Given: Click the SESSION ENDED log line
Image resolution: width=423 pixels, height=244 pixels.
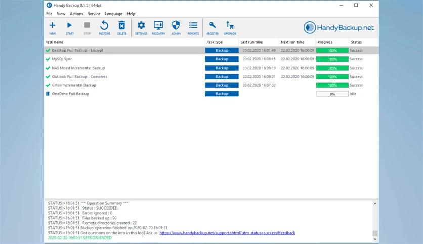Looking at the screenshot, I should click(x=79, y=238).
